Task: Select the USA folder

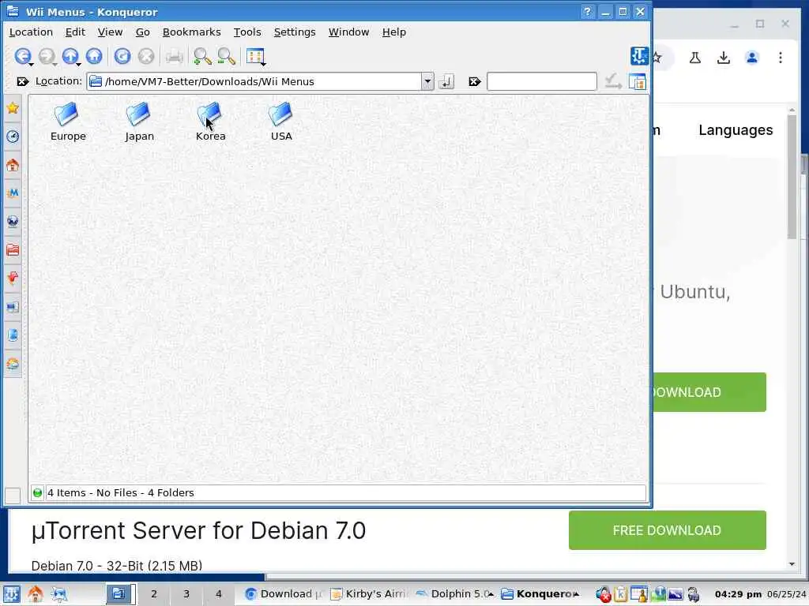Action: (x=281, y=122)
